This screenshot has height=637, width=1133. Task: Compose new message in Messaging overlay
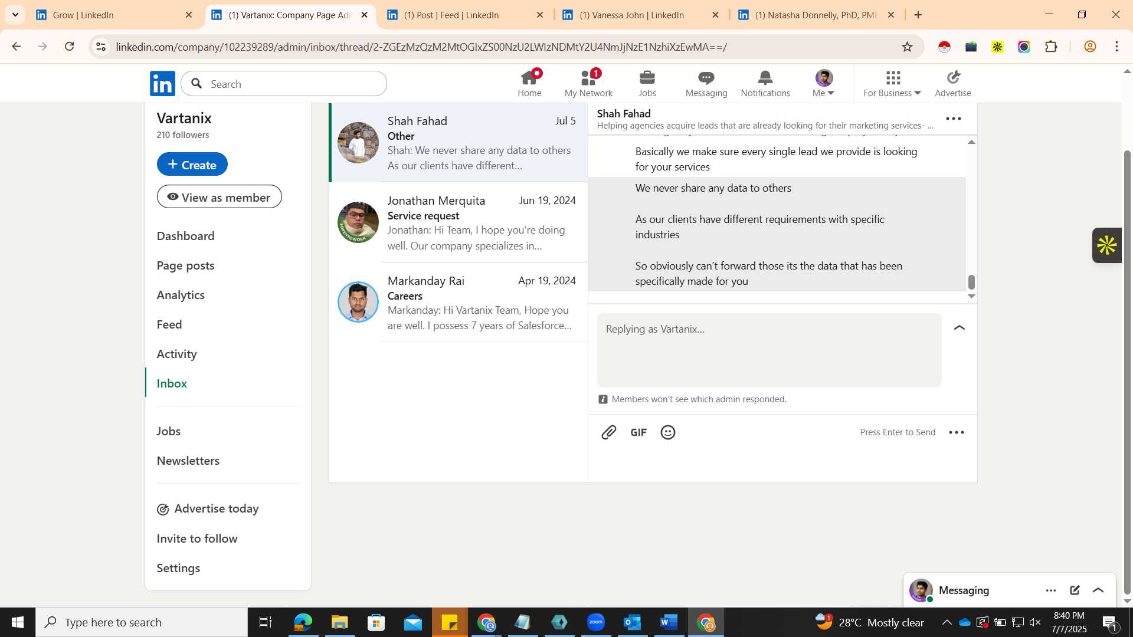(x=1075, y=590)
